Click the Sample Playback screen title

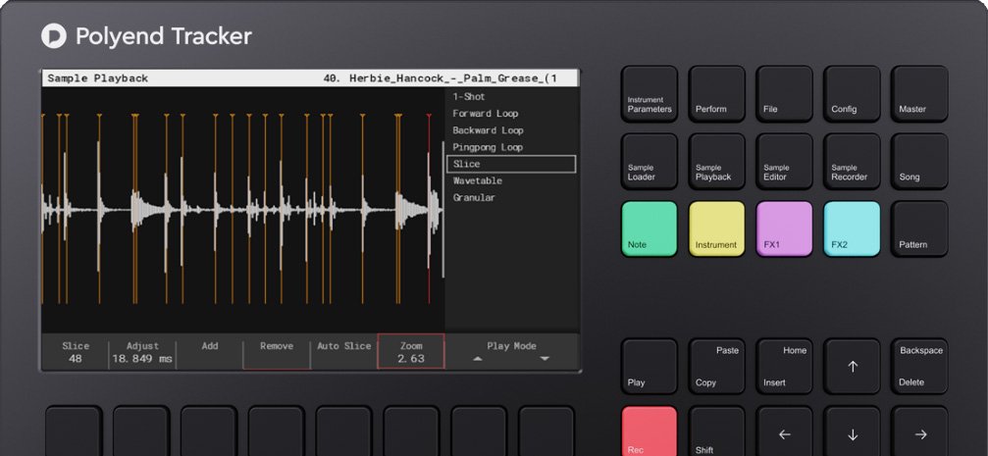click(98, 78)
